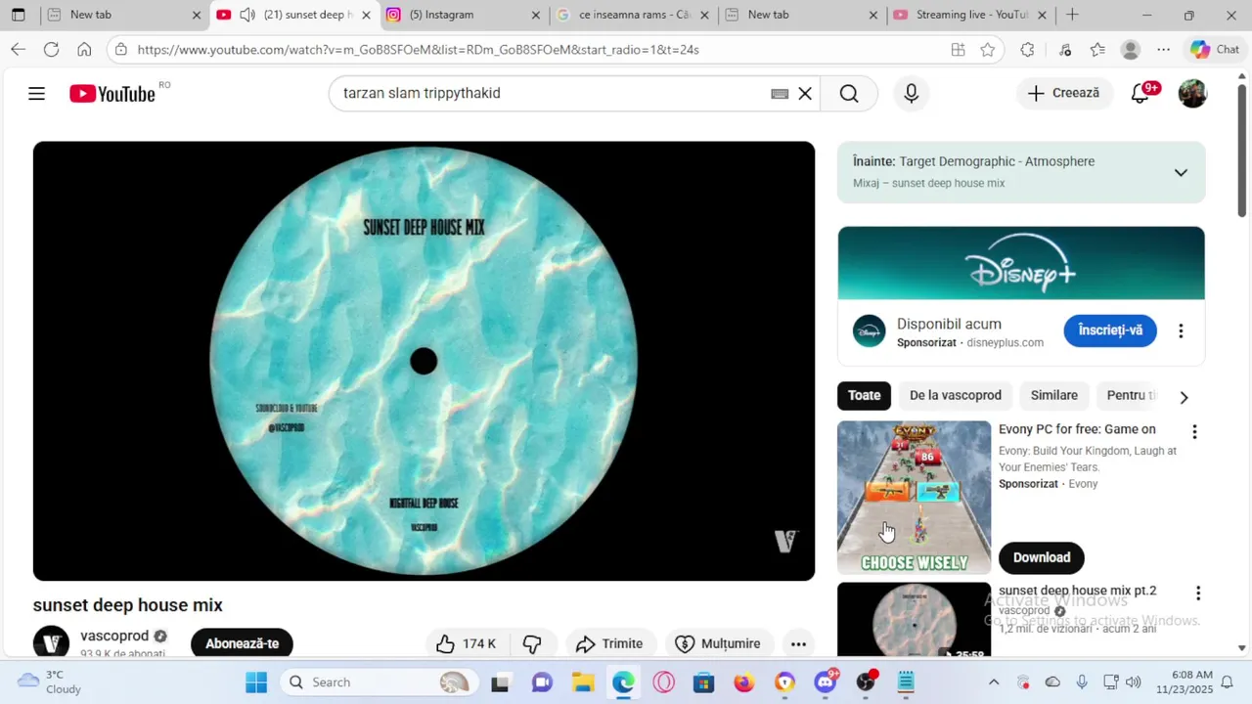Image resolution: width=1252 pixels, height=704 pixels.
Task: Open options for Disney+ ad
Action: coord(1181,330)
